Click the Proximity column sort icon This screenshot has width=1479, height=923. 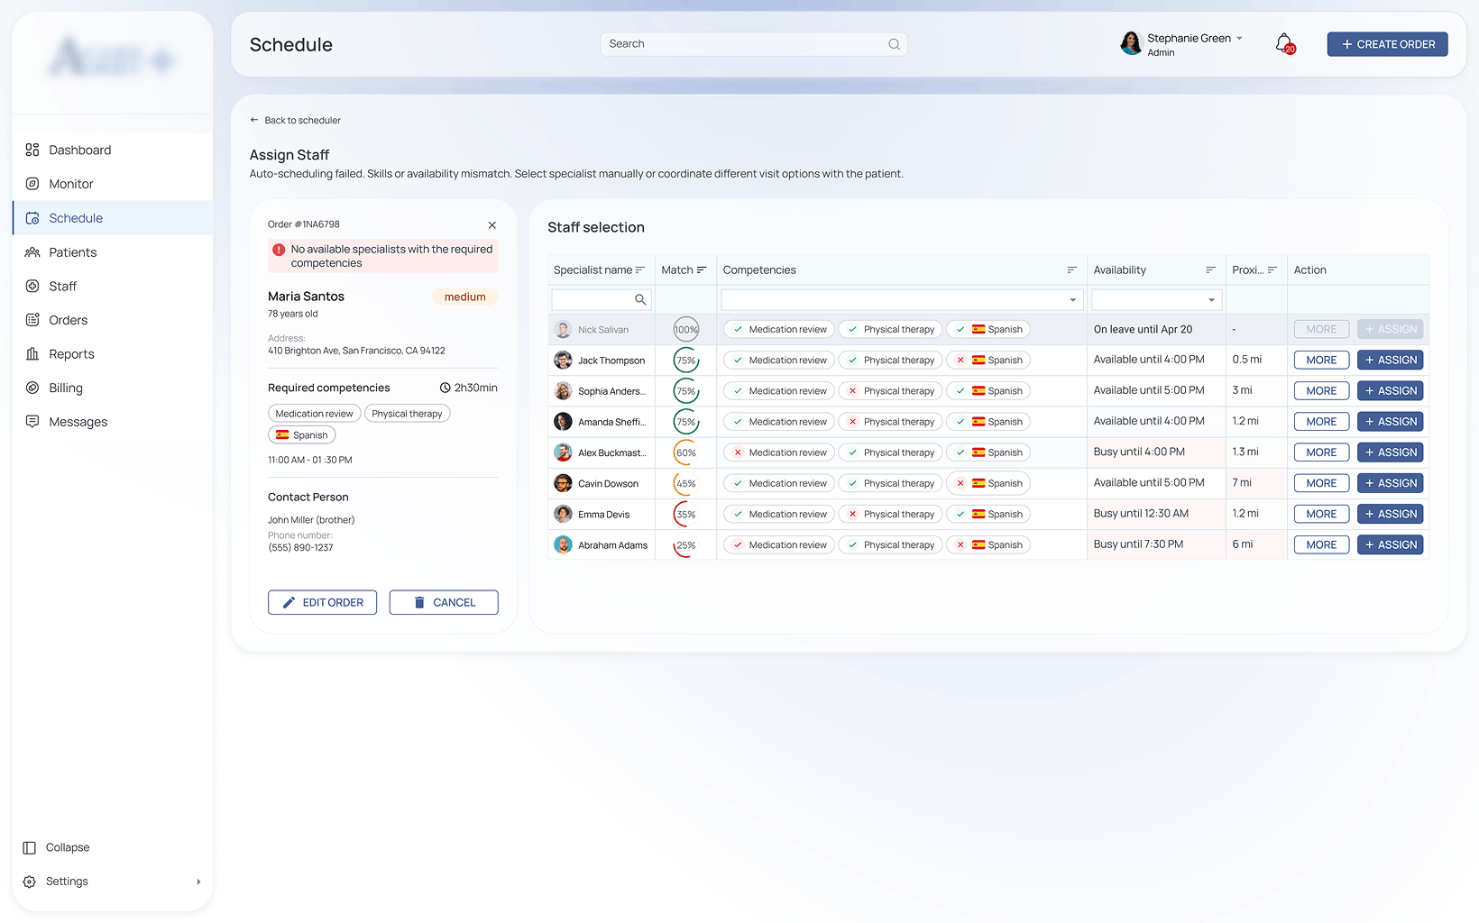[x=1272, y=270]
